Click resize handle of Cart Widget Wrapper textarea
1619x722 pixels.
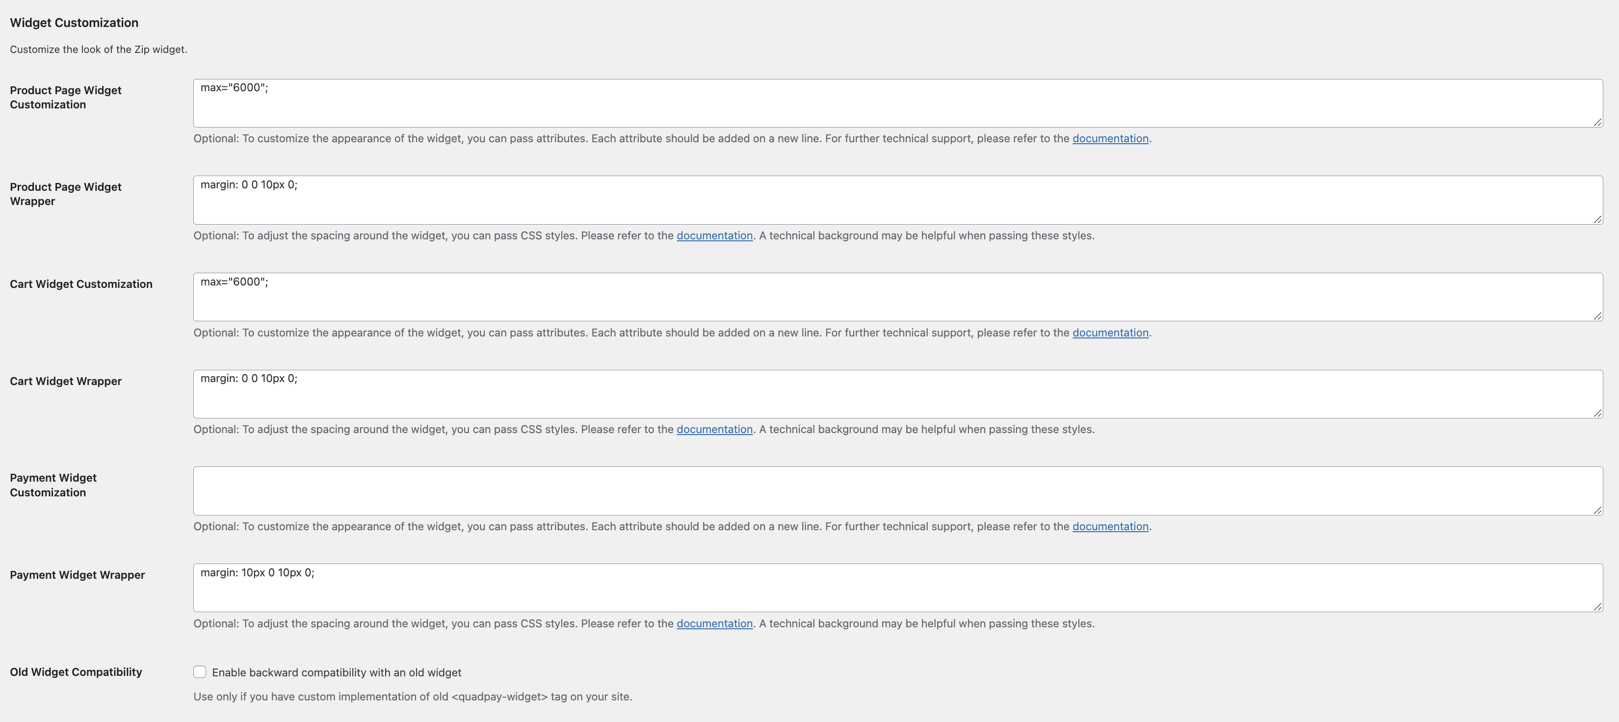[1597, 413]
